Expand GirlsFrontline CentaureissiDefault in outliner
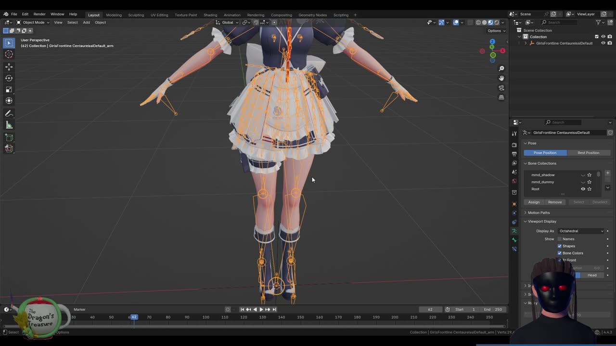This screenshot has height=346, width=616. [x=526, y=43]
